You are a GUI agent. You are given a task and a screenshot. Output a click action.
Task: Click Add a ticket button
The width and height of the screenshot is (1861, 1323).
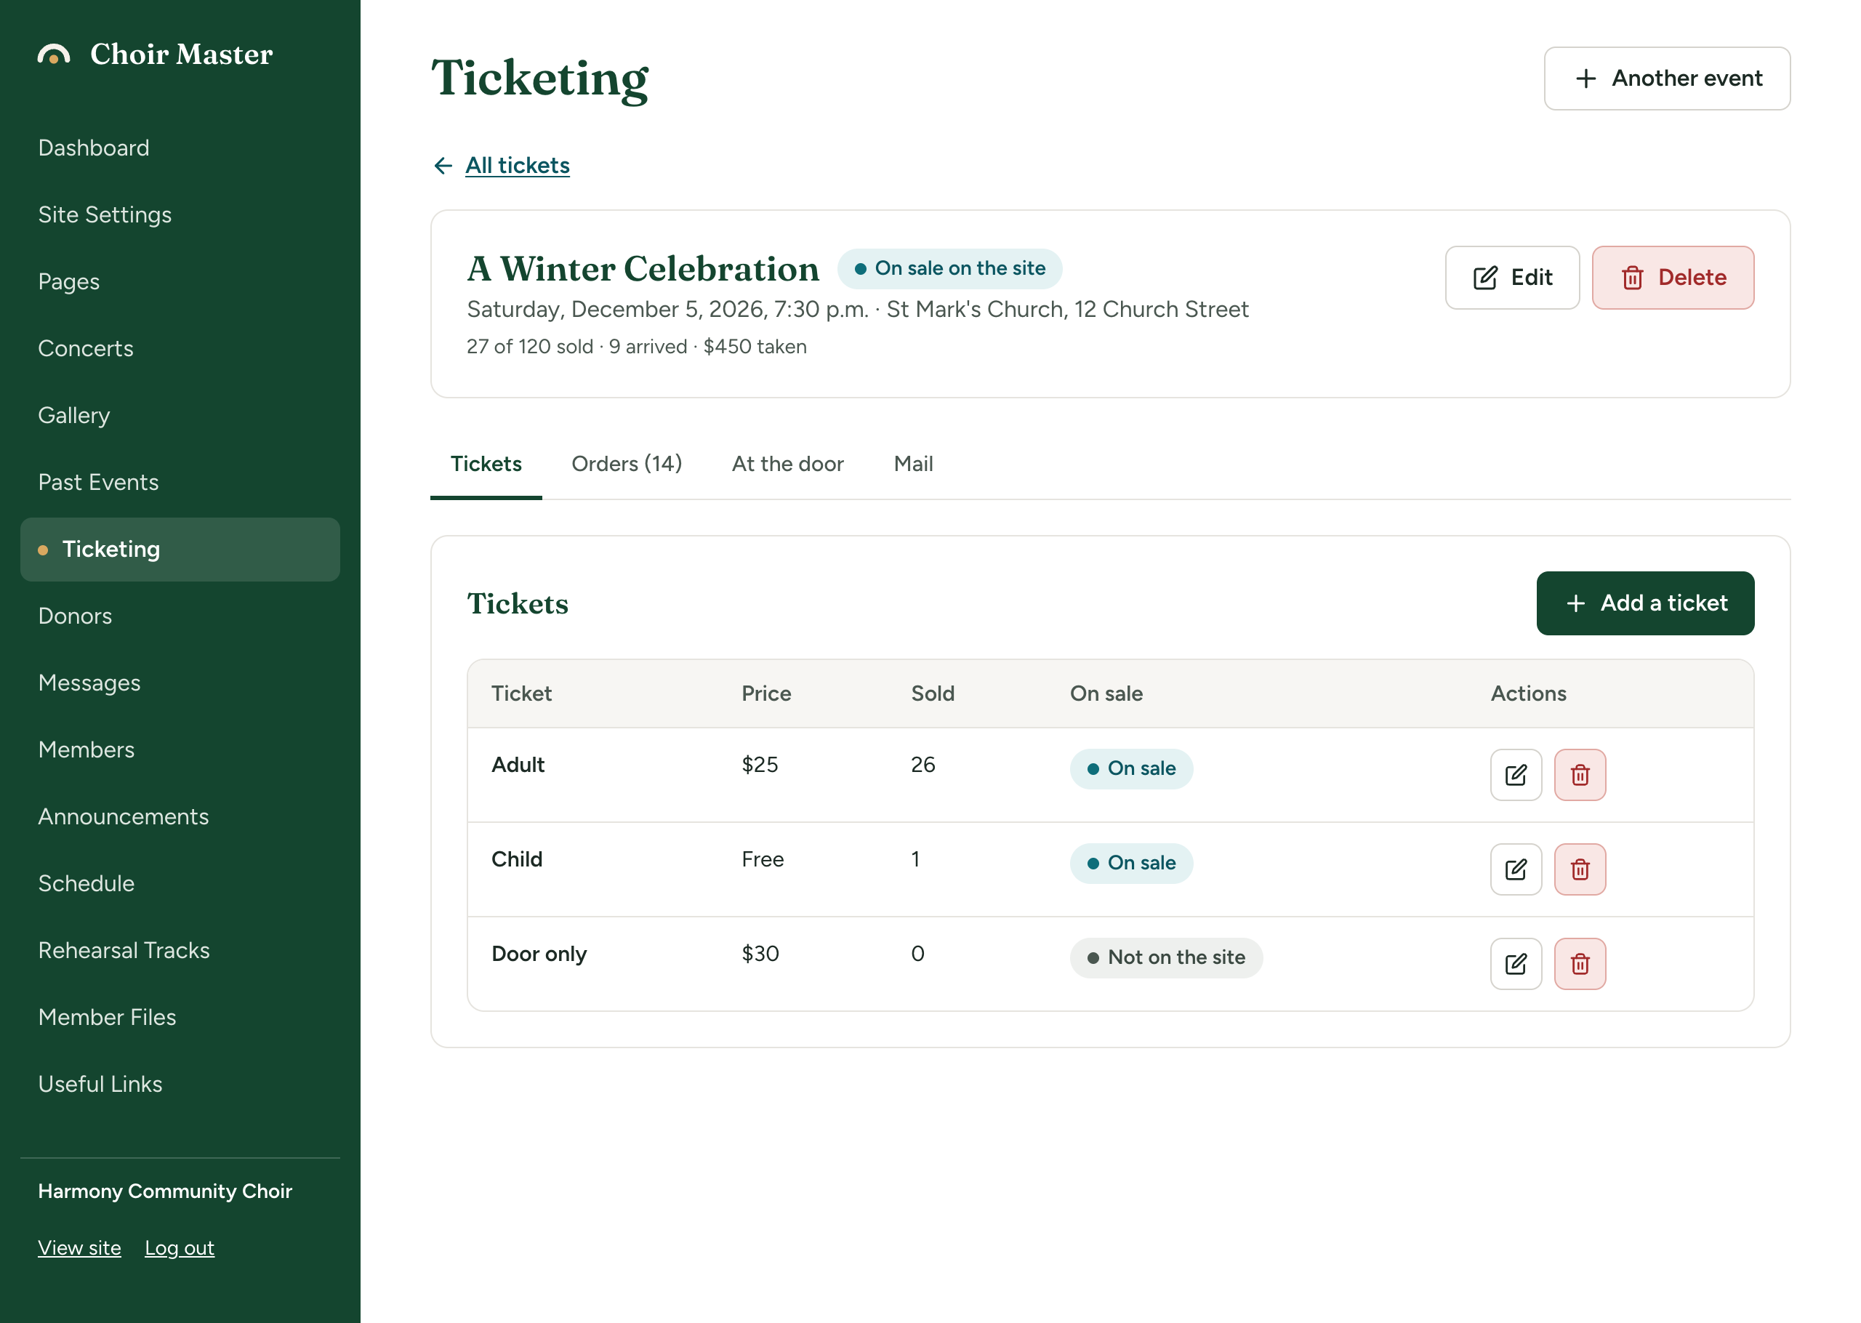[1644, 603]
